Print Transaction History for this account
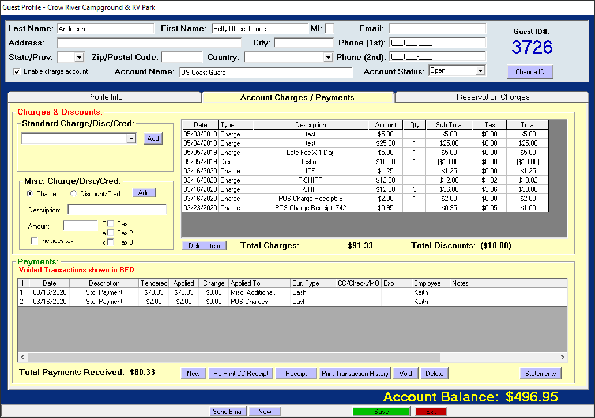595x418 pixels. point(355,373)
